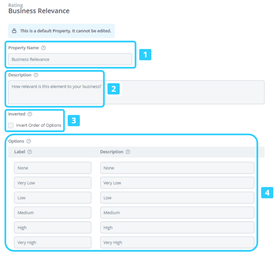Click the Low description input field
Image resolution: width=276 pixels, height=255 pixels.
tap(177, 198)
